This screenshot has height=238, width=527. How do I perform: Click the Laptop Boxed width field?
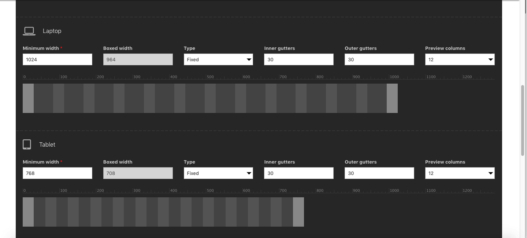pos(138,59)
